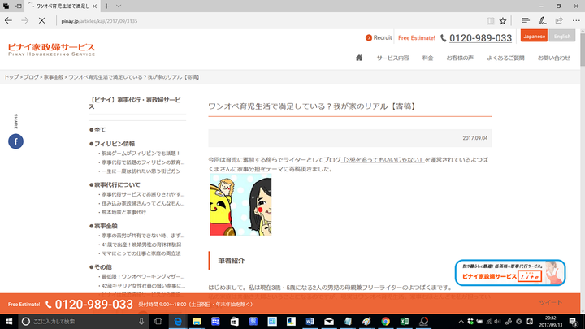Select the 家事全般 sidebar category heading
The height and width of the screenshot is (329, 585).
pyautogui.click(x=104, y=226)
